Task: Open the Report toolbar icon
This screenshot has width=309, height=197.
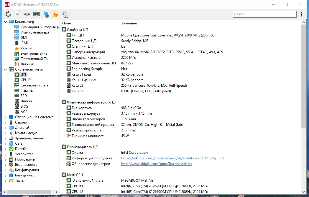Action: 17,14
